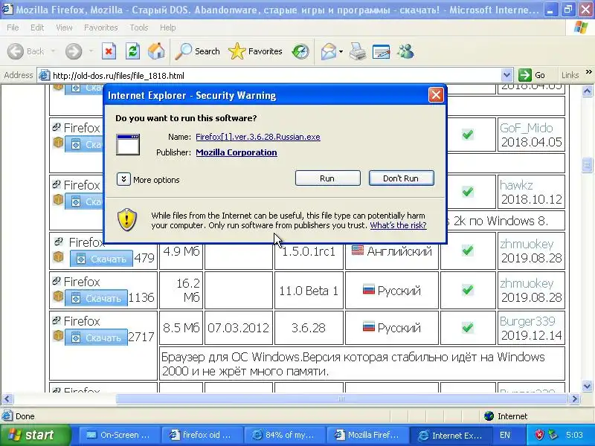The height and width of the screenshot is (446, 595).
Task: Expand the Forward button history arrow
Action: tap(91, 51)
